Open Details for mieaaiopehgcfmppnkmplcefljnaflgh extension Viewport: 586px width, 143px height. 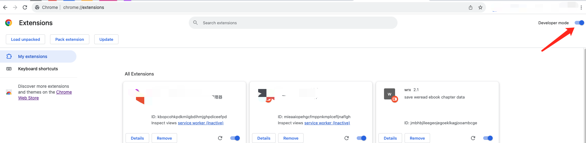[x=264, y=138]
